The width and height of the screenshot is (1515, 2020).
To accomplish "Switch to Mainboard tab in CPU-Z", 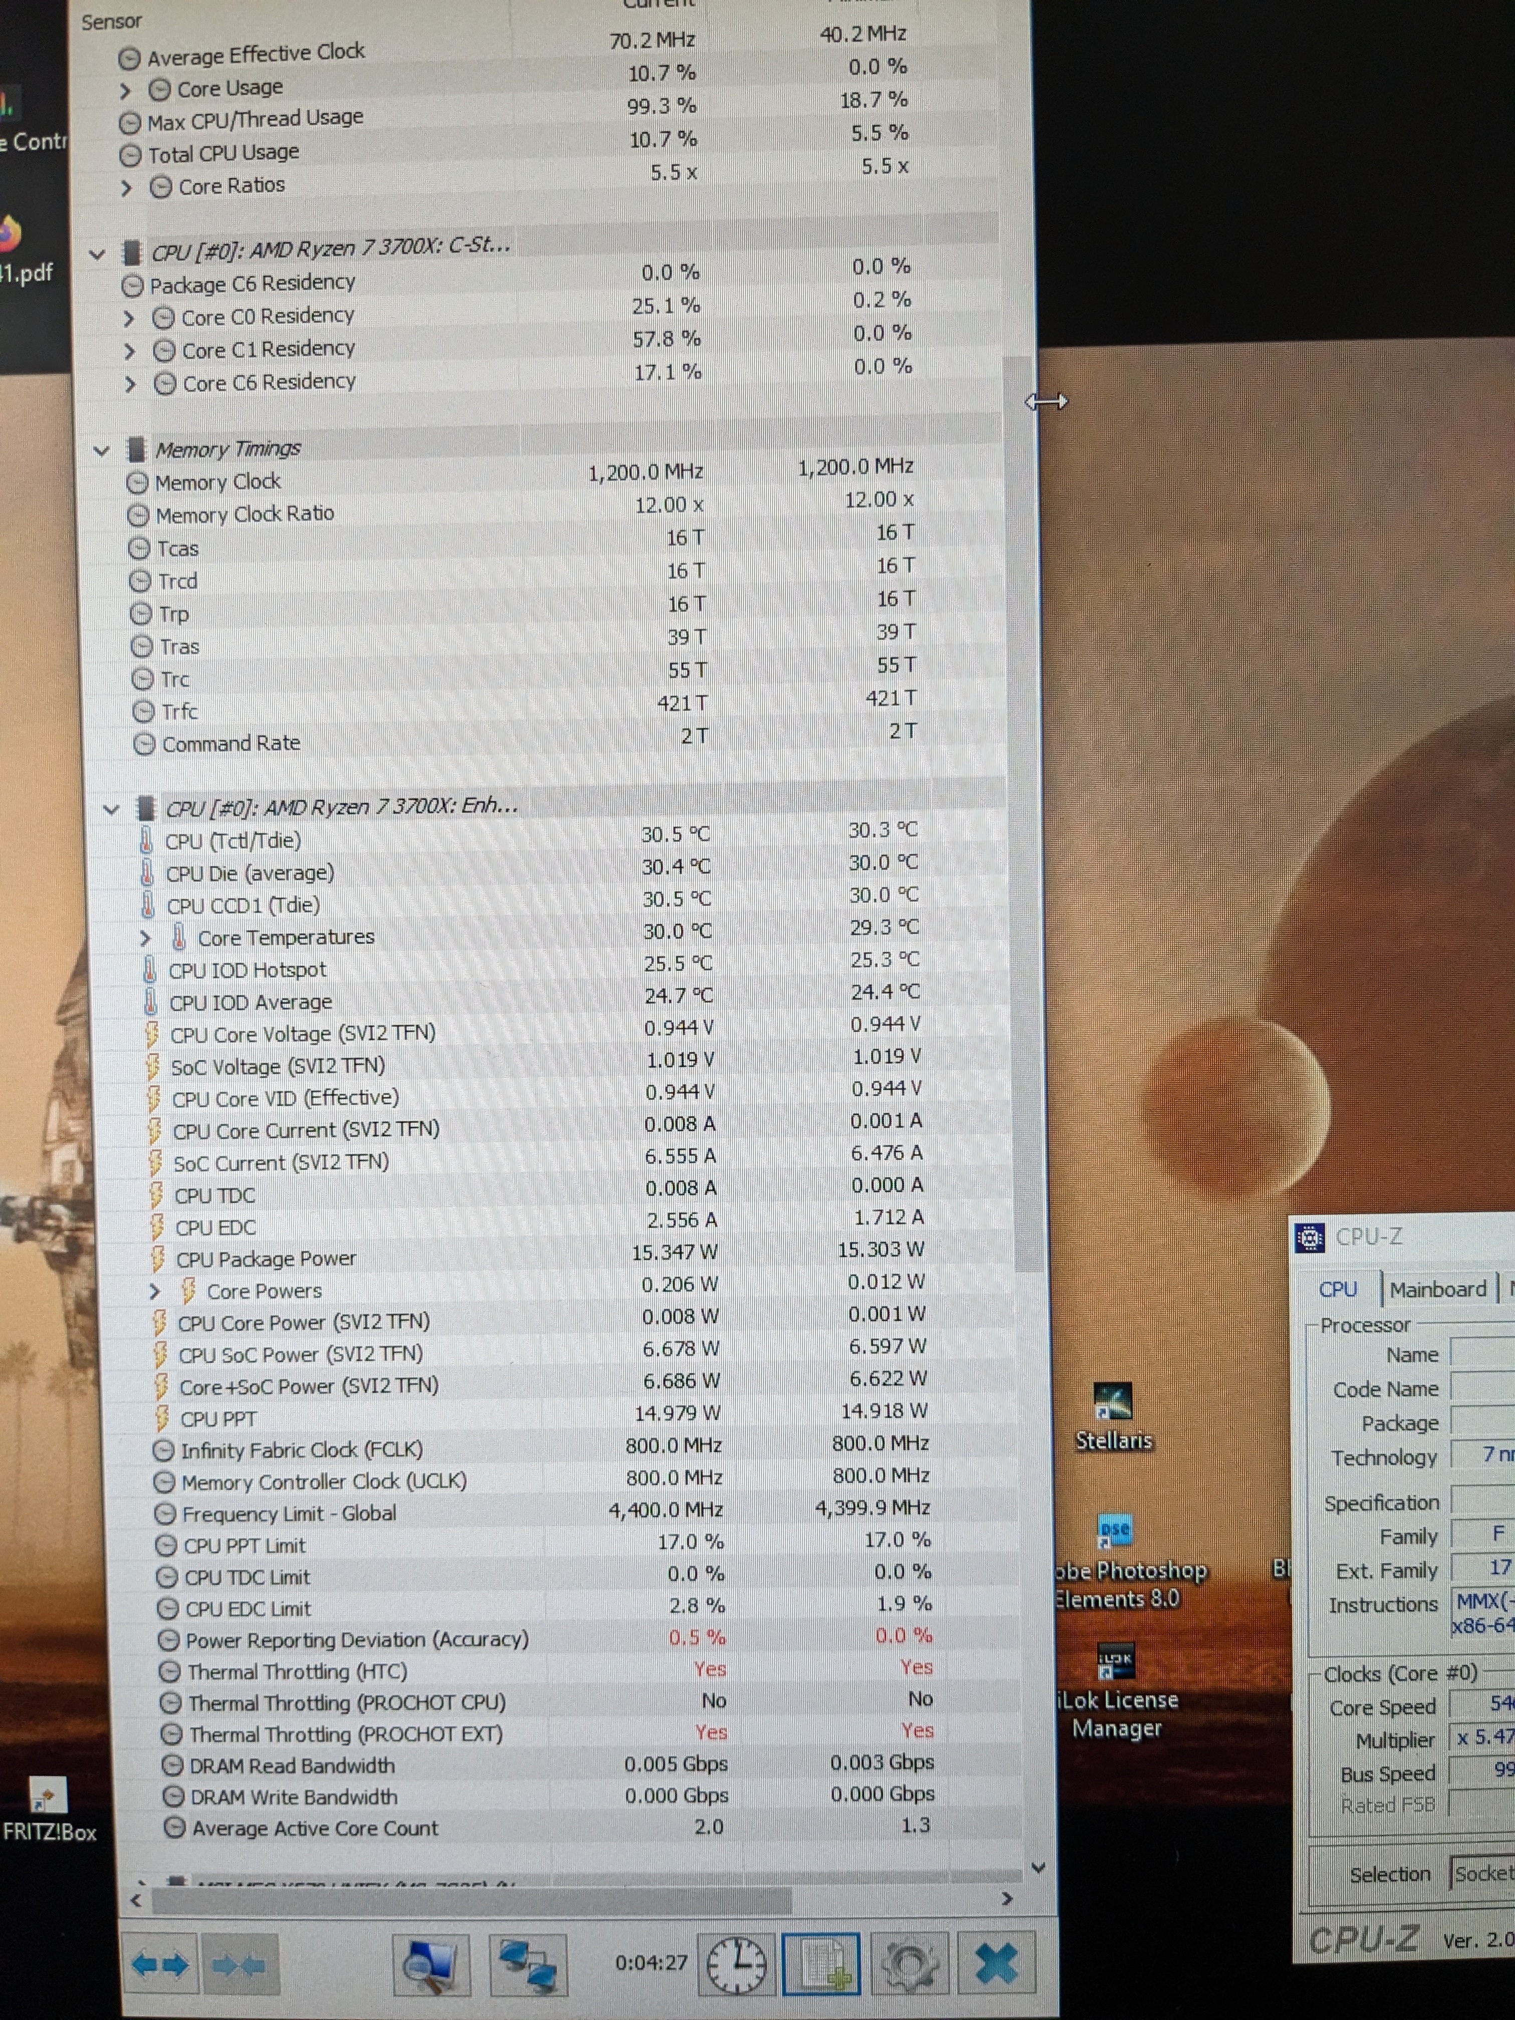I will click(1437, 1289).
